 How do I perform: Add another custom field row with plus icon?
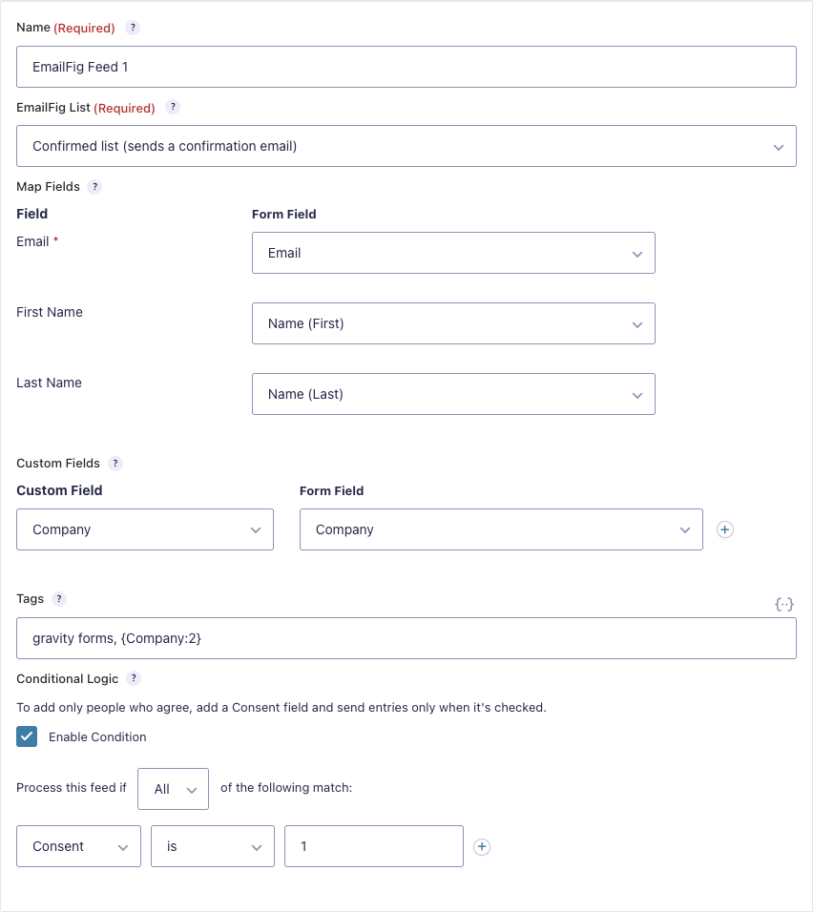point(724,529)
